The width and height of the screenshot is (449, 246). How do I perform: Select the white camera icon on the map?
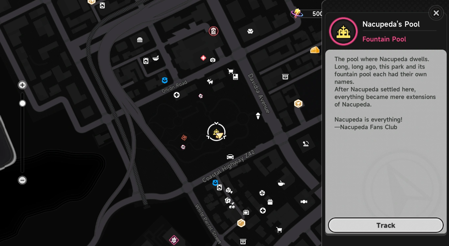click(213, 60)
